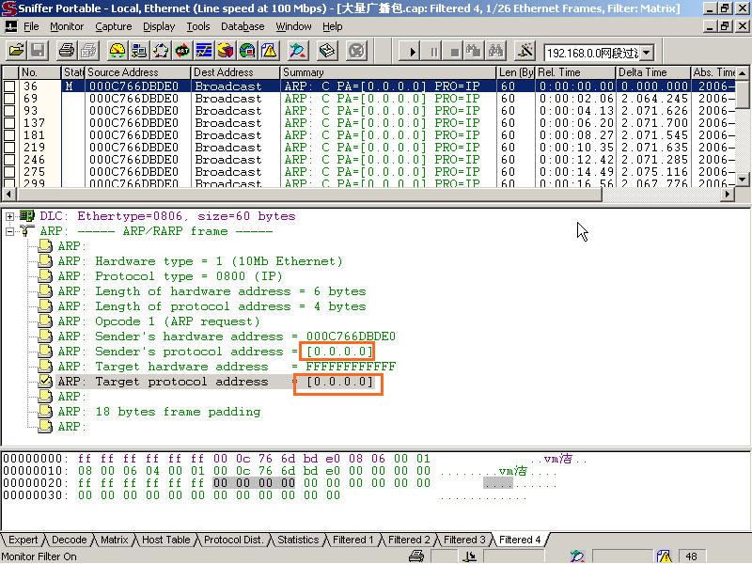Open the Matrix toolbar icon
Image resolution: width=752 pixels, height=564 pixels.
pyautogui.click(x=161, y=50)
